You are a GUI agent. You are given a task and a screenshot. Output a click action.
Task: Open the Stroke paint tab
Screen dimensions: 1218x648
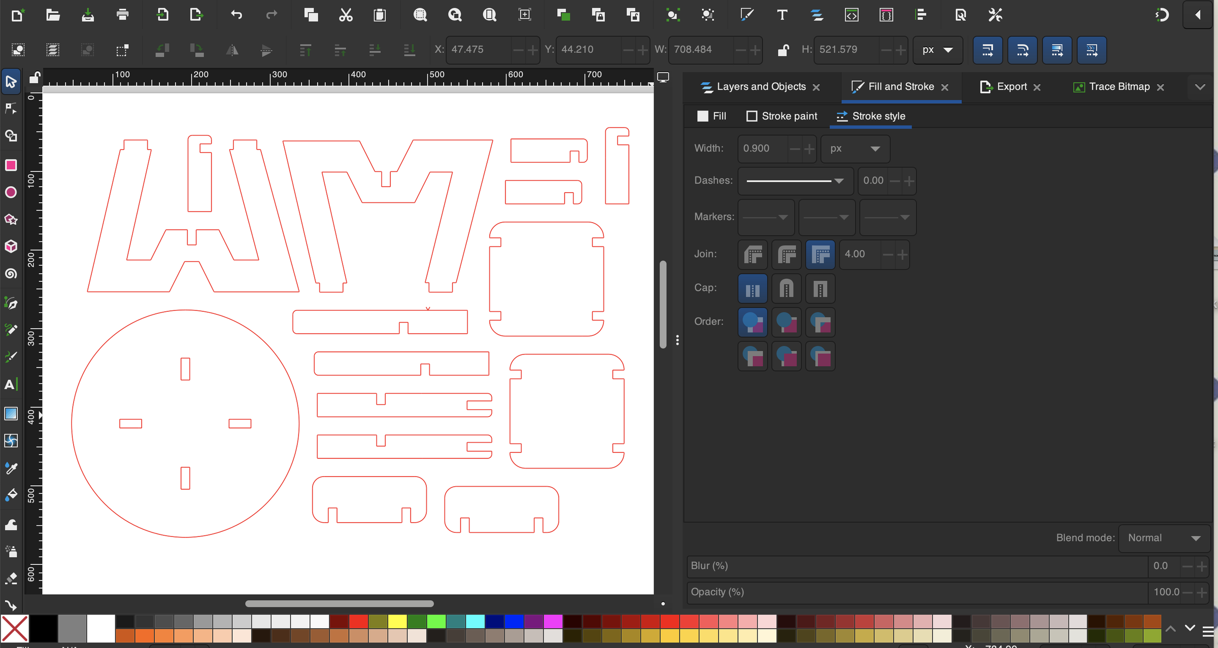[782, 116]
